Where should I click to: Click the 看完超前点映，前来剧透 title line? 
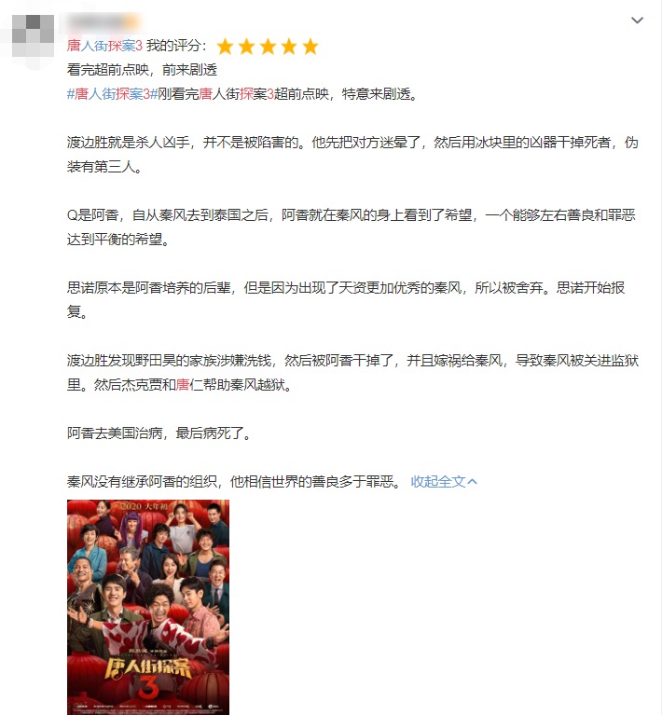pos(142,70)
